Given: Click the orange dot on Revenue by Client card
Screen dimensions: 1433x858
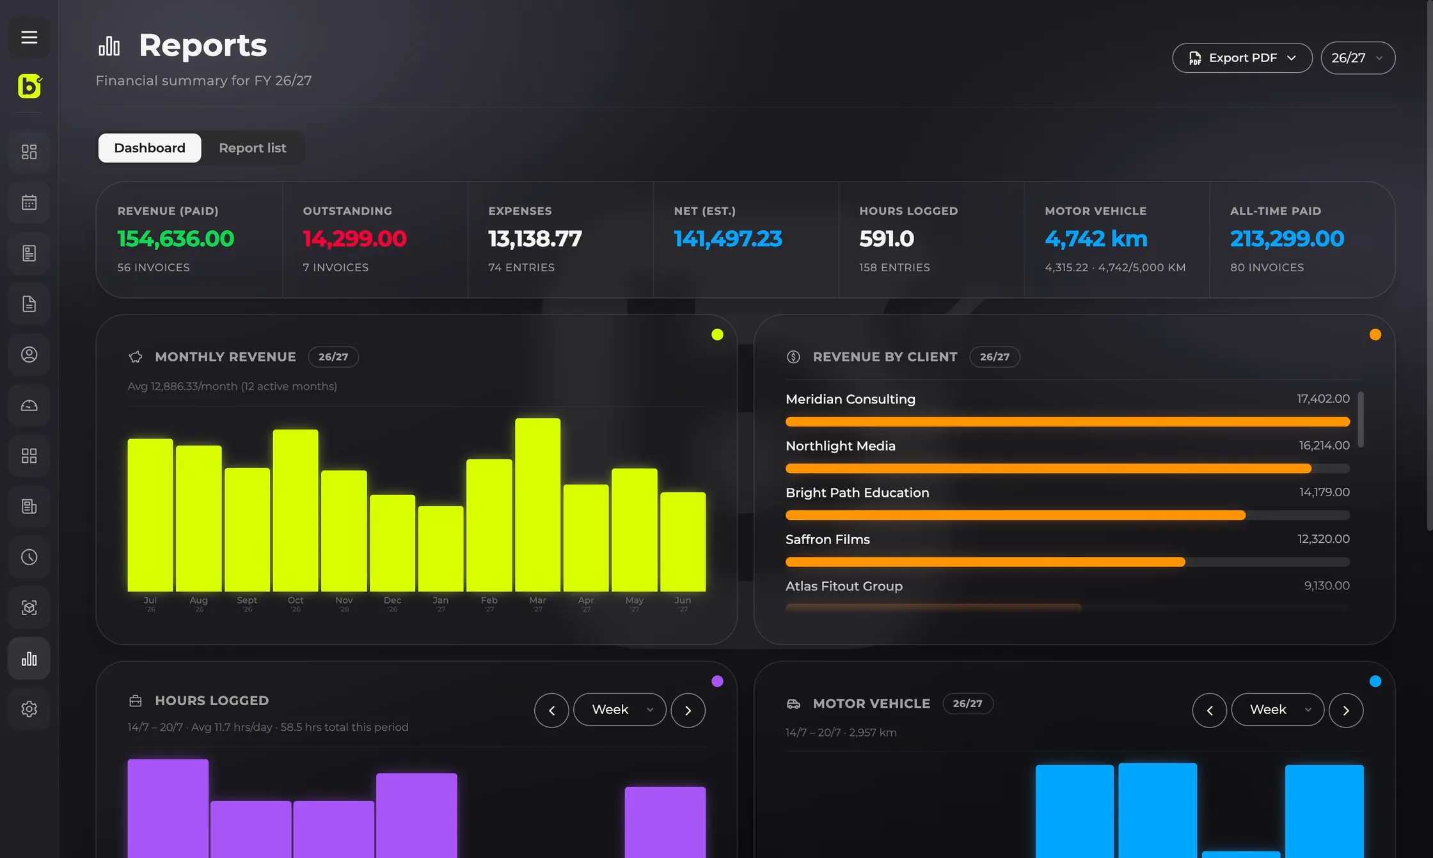Looking at the screenshot, I should coord(1375,334).
